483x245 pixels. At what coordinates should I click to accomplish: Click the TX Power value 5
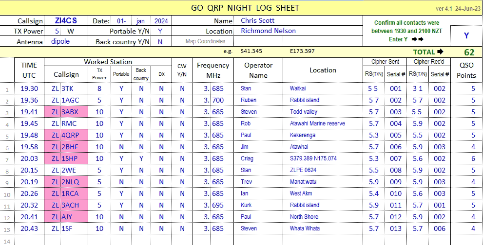coord(57,31)
